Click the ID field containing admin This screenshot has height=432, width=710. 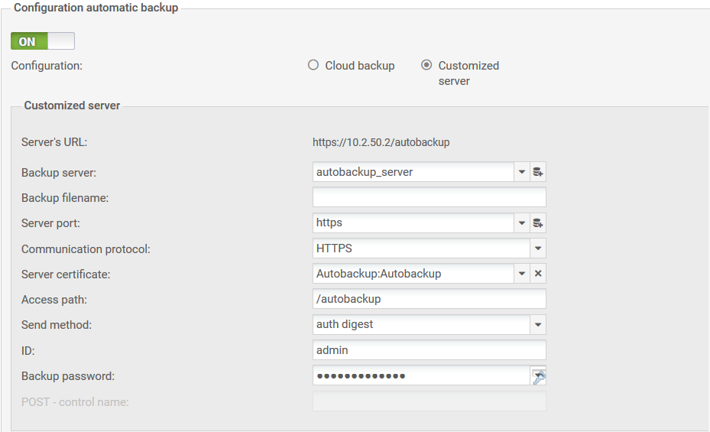click(x=429, y=350)
